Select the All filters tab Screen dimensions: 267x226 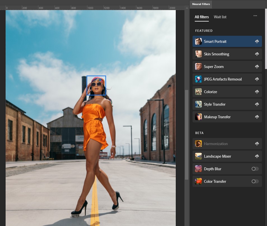pyautogui.click(x=202, y=17)
